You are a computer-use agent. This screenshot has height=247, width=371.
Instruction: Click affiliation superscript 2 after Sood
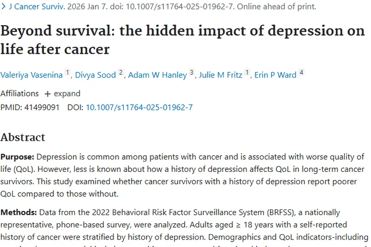120,73
